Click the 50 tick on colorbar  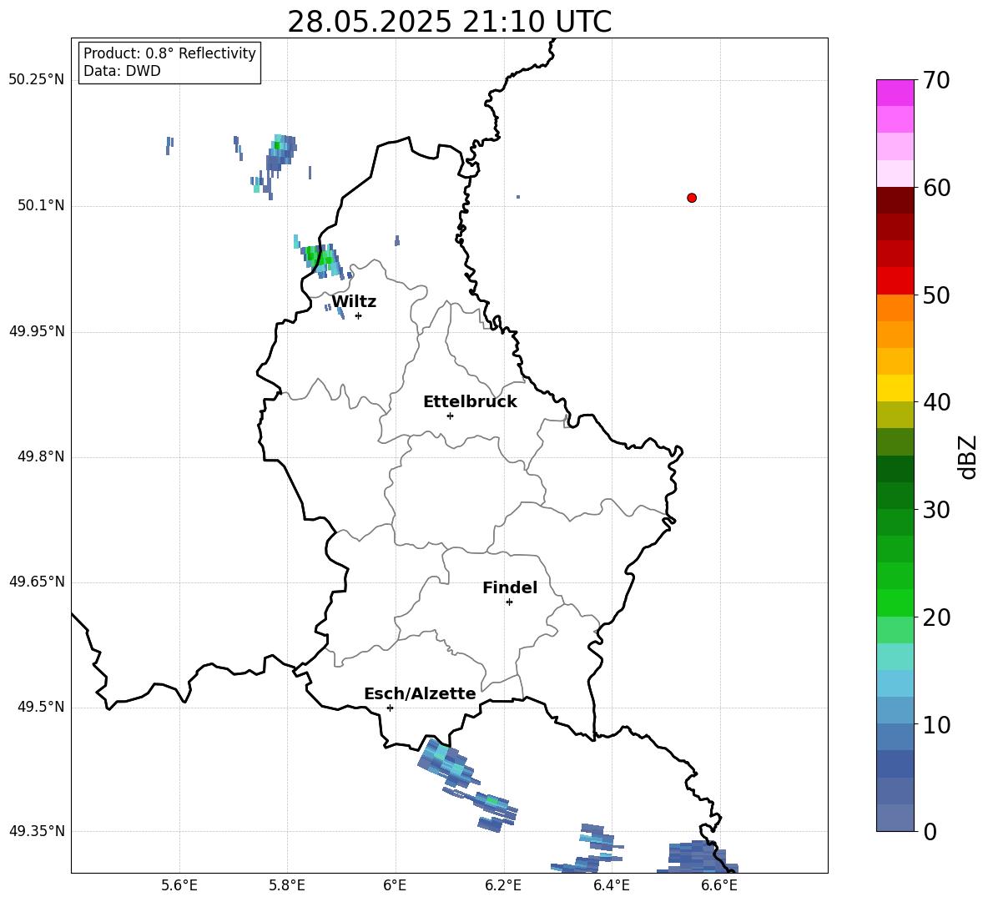pyautogui.click(x=936, y=295)
